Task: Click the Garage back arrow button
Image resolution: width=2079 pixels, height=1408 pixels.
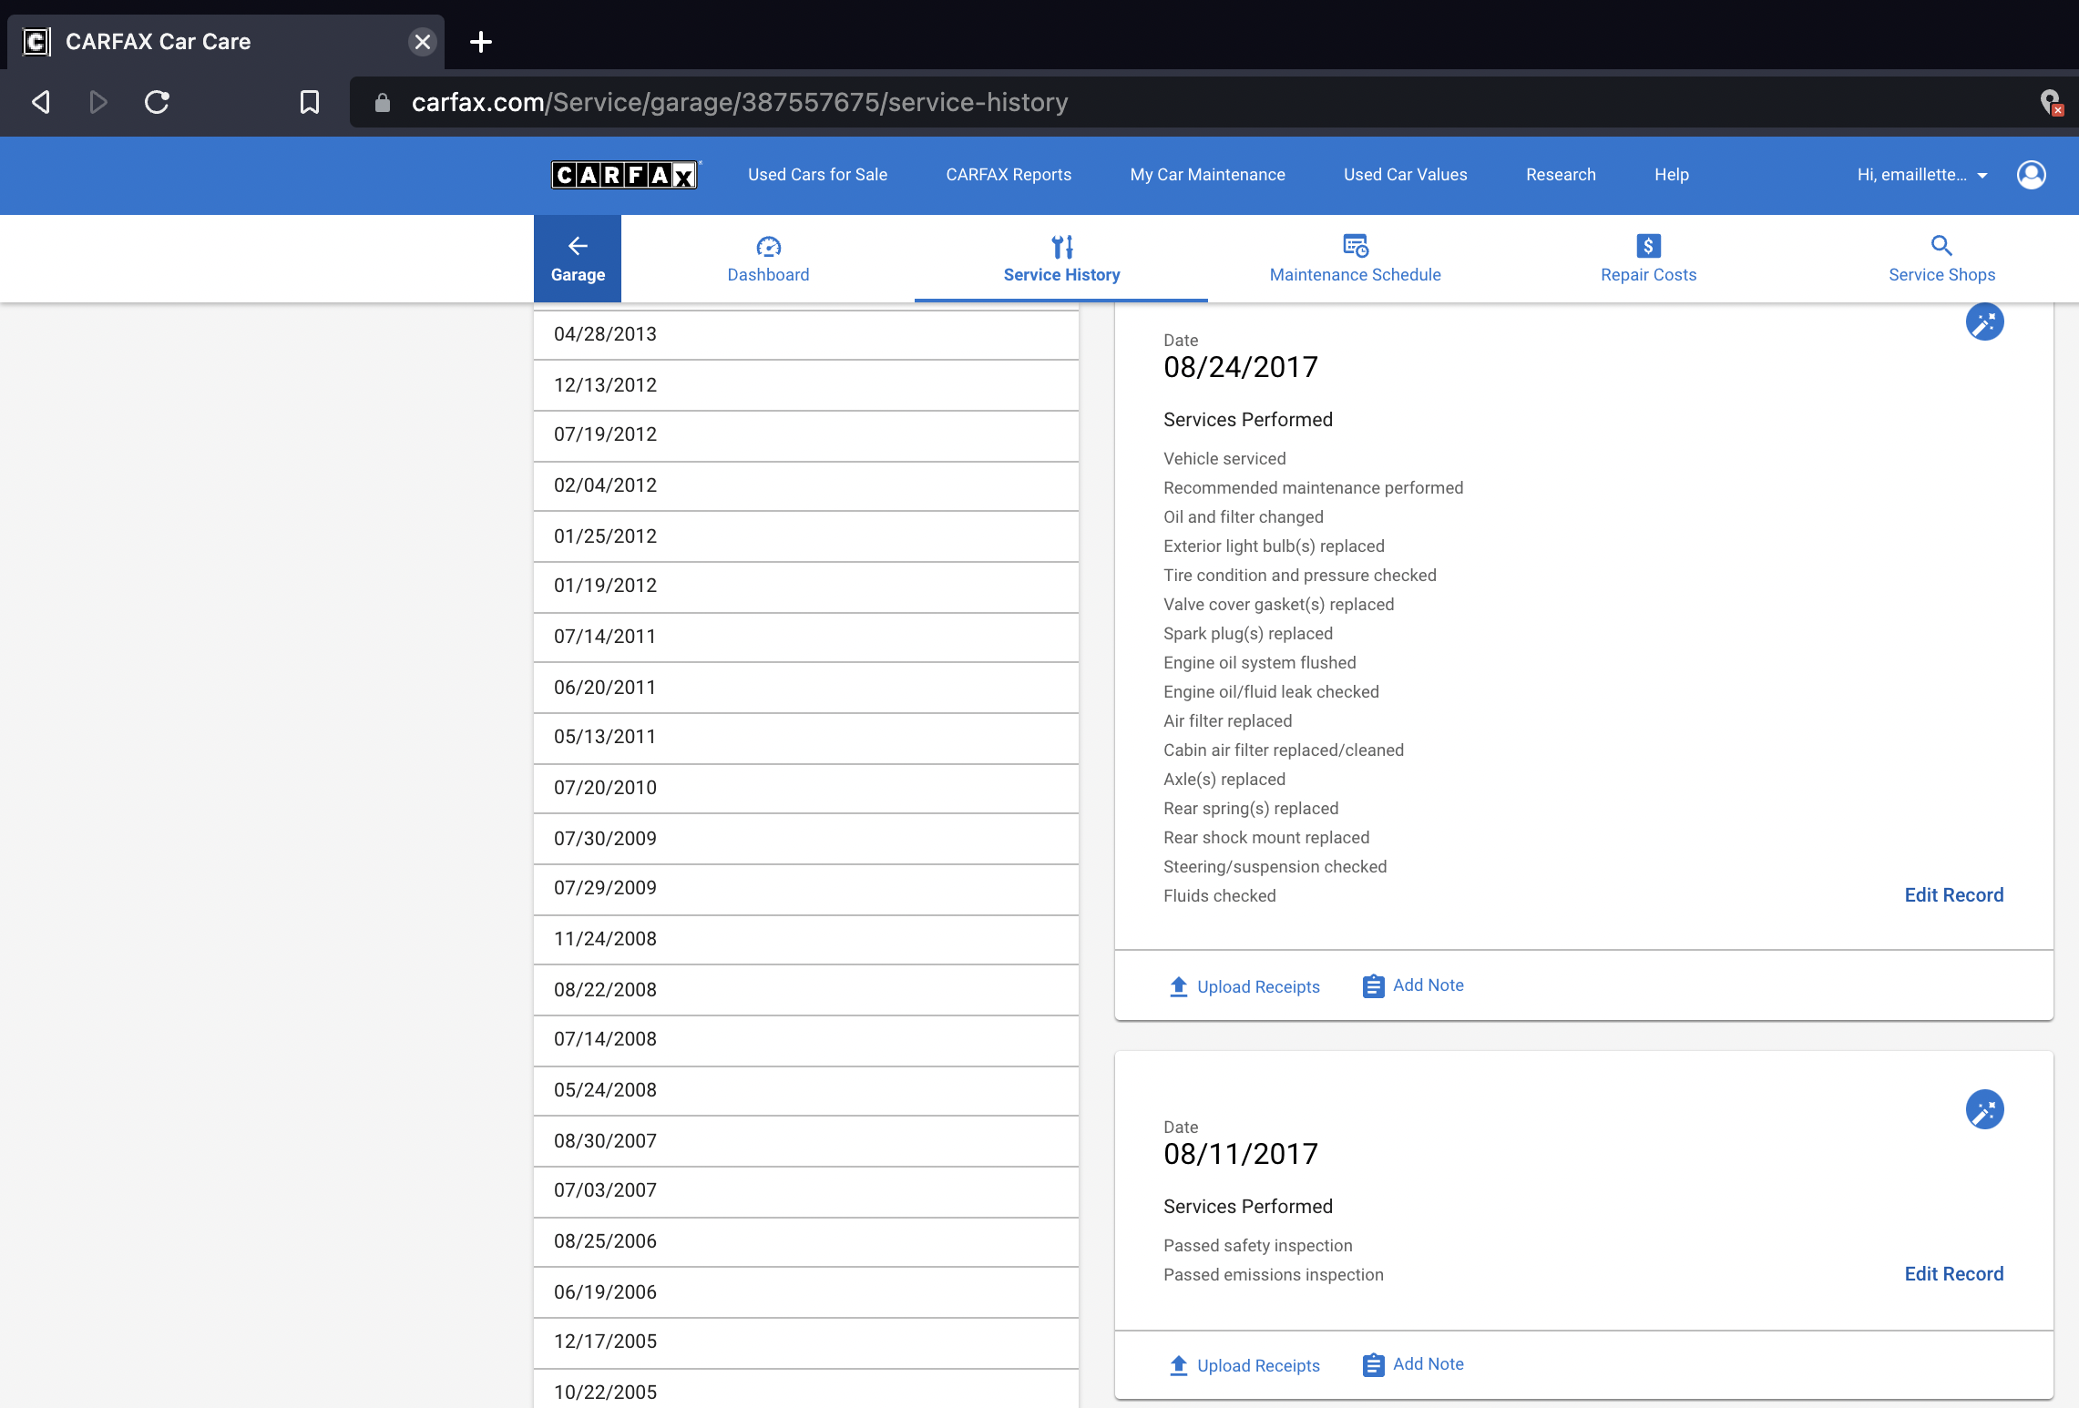Action: coord(578,259)
